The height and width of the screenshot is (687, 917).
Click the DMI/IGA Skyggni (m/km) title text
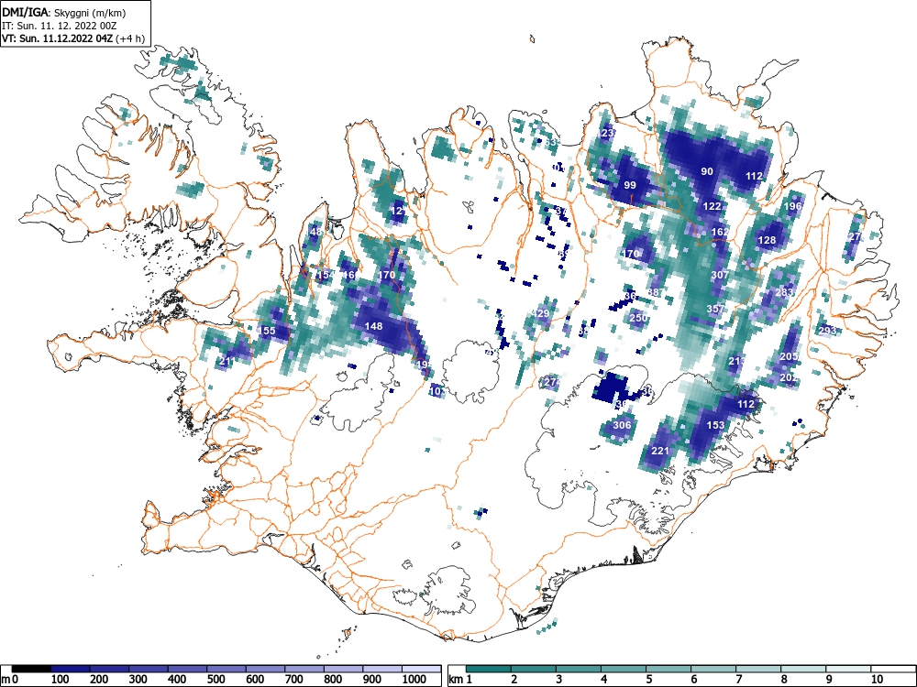[x=64, y=12]
